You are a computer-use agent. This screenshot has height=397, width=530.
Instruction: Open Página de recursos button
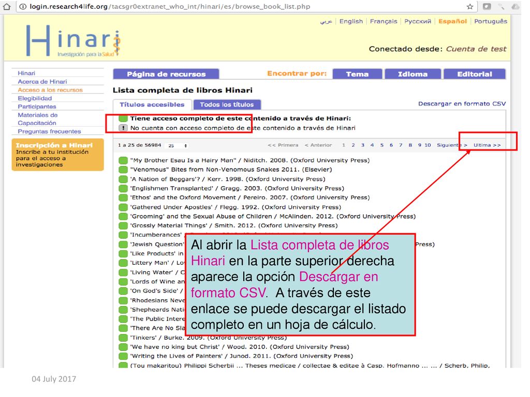(166, 74)
